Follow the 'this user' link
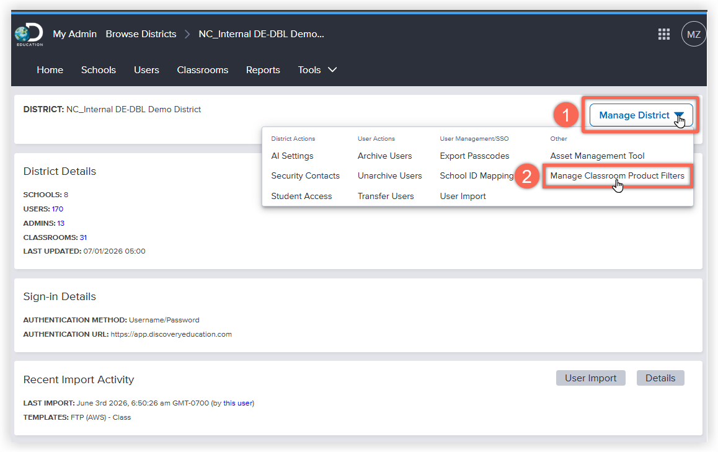Screen dimensions: 718x452 pyautogui.click(x=237, y=403)
